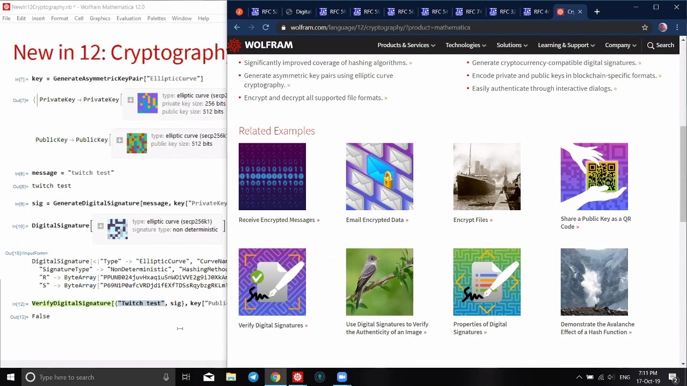The image size is (687, 386).
Task: Open the Wolfram site Search
Action: 660,45
